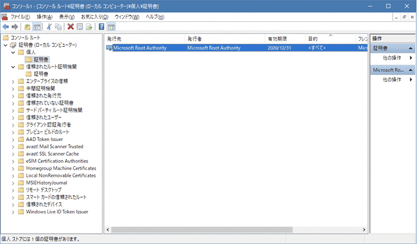The height and width of the screenshot is (244, 417).
Task: Sort by the 有効期限 column header
Action: coord(285,39)
